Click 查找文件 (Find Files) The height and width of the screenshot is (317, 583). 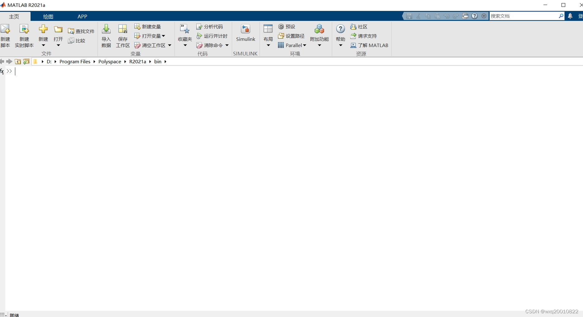(81, 31)
